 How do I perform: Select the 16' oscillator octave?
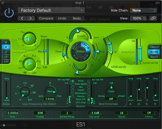tap(6, 57)
